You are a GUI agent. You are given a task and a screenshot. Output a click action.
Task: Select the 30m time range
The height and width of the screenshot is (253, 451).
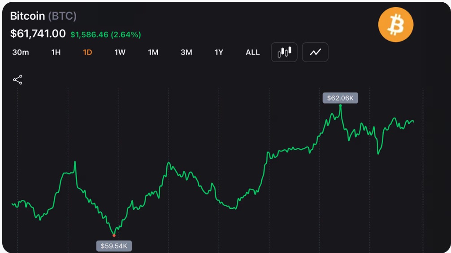click(21, 52)
